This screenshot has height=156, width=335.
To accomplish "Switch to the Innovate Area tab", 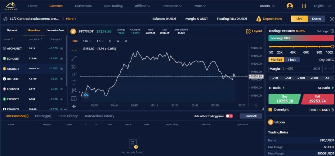I will [x=56, y=30].
